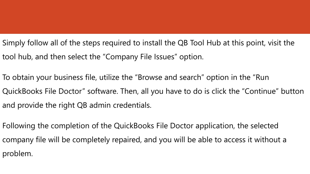Click "QuickBooks File Doctor" in the second paragraph
The width and height of the screenshot is (310, 174).
[42, 91]
